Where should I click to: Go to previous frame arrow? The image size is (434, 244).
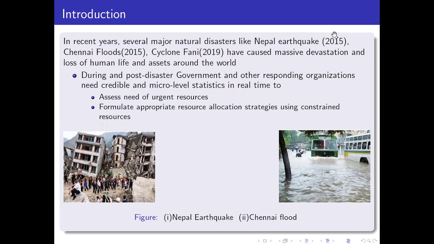pyautogui.click(x=279, y=241)
